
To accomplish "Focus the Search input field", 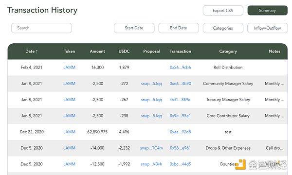I will (x=41, y=28).
